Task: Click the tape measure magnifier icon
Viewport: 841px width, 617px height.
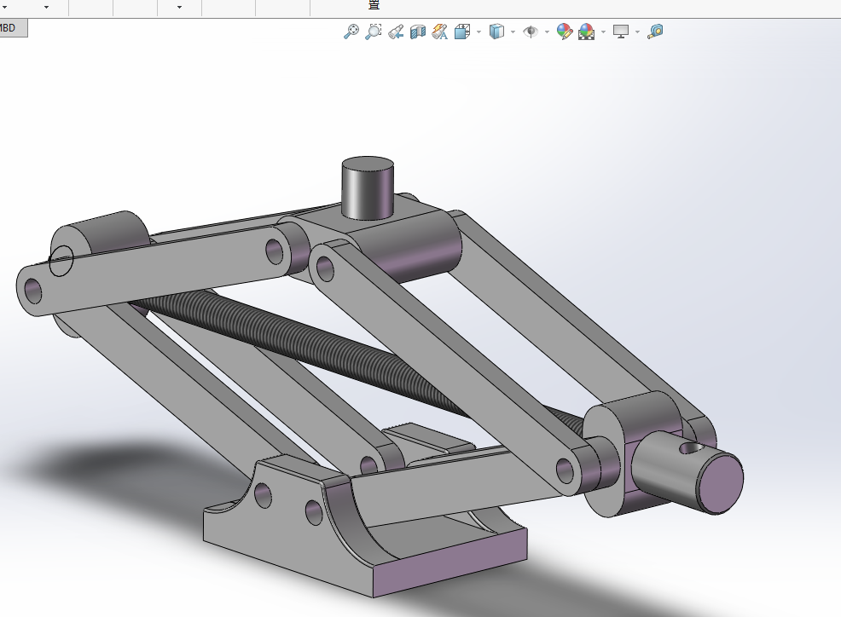Action: [655, 32]
